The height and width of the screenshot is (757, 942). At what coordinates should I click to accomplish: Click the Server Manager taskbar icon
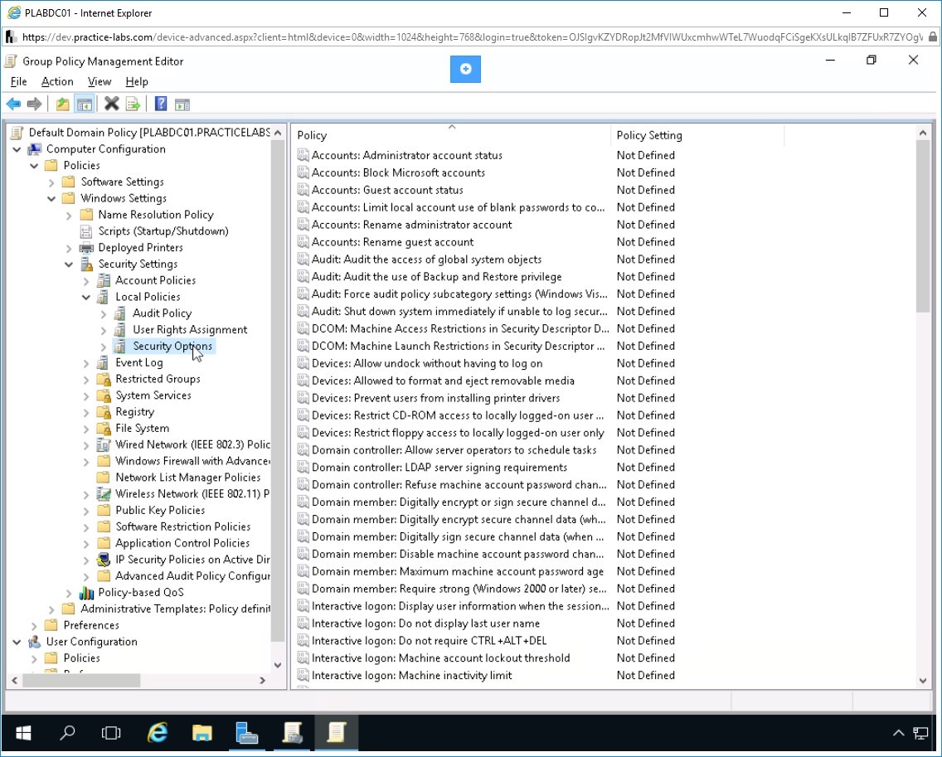click(x=247, y=732)
